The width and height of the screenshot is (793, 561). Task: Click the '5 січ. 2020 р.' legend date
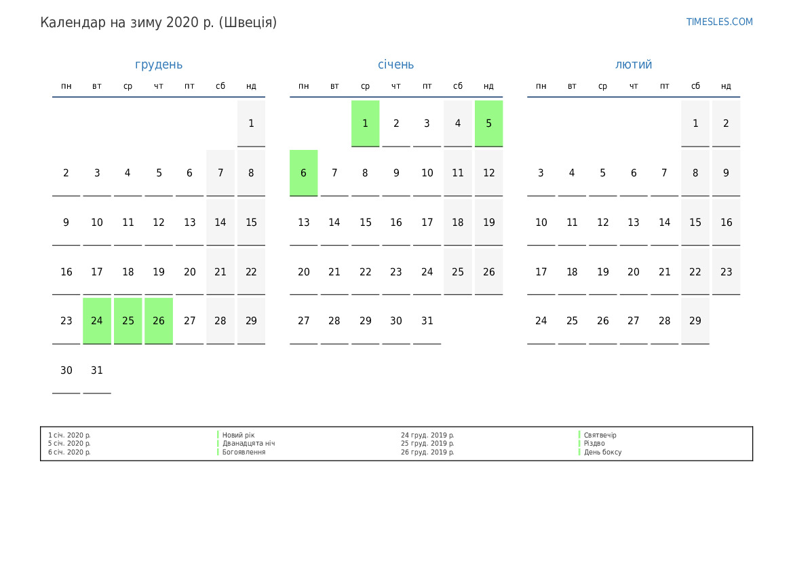pyautogui.click(x=69, y=443)
